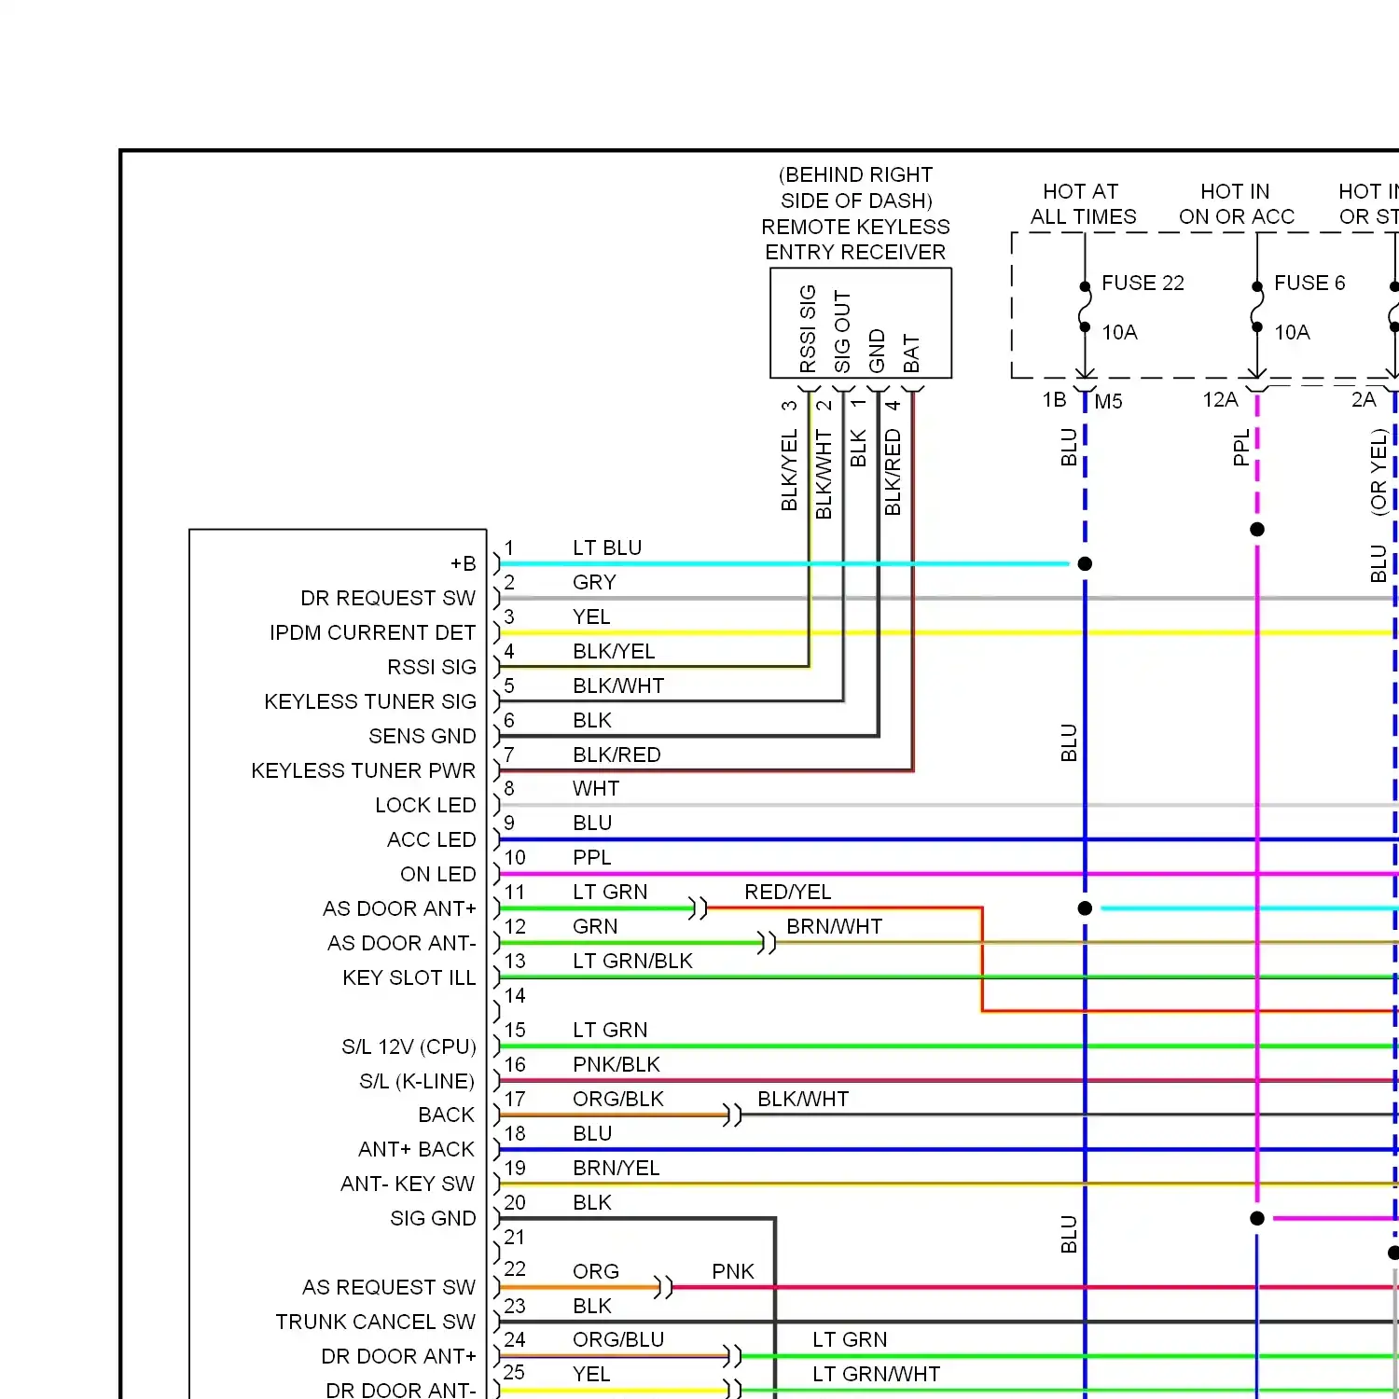1399x1399 pixels.
Task: Click the BRN/YEL wire label
Action: click(616, 1168)
